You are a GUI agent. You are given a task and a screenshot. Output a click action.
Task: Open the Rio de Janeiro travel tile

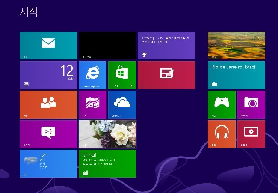237,75
